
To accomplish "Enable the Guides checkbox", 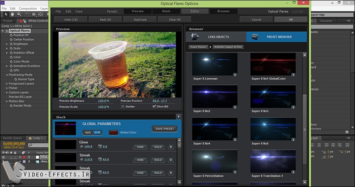I will click(x=123, y=107).
